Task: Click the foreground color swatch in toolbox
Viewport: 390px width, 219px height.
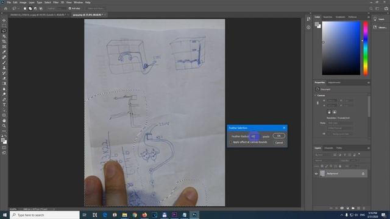Action: coord(3,141)
